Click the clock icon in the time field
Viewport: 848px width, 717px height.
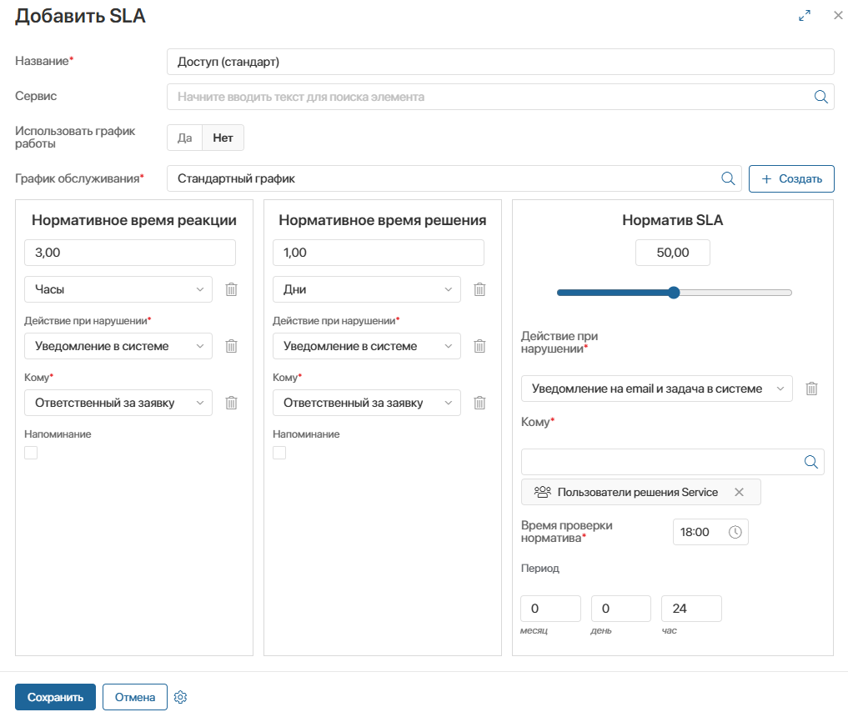pyautogui.click(x=735, y=532)
